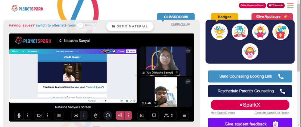Image resolution: width=301 pixels, height=127 pixels.
Task: Show the participants list with count 2
Action: point(169,116)
